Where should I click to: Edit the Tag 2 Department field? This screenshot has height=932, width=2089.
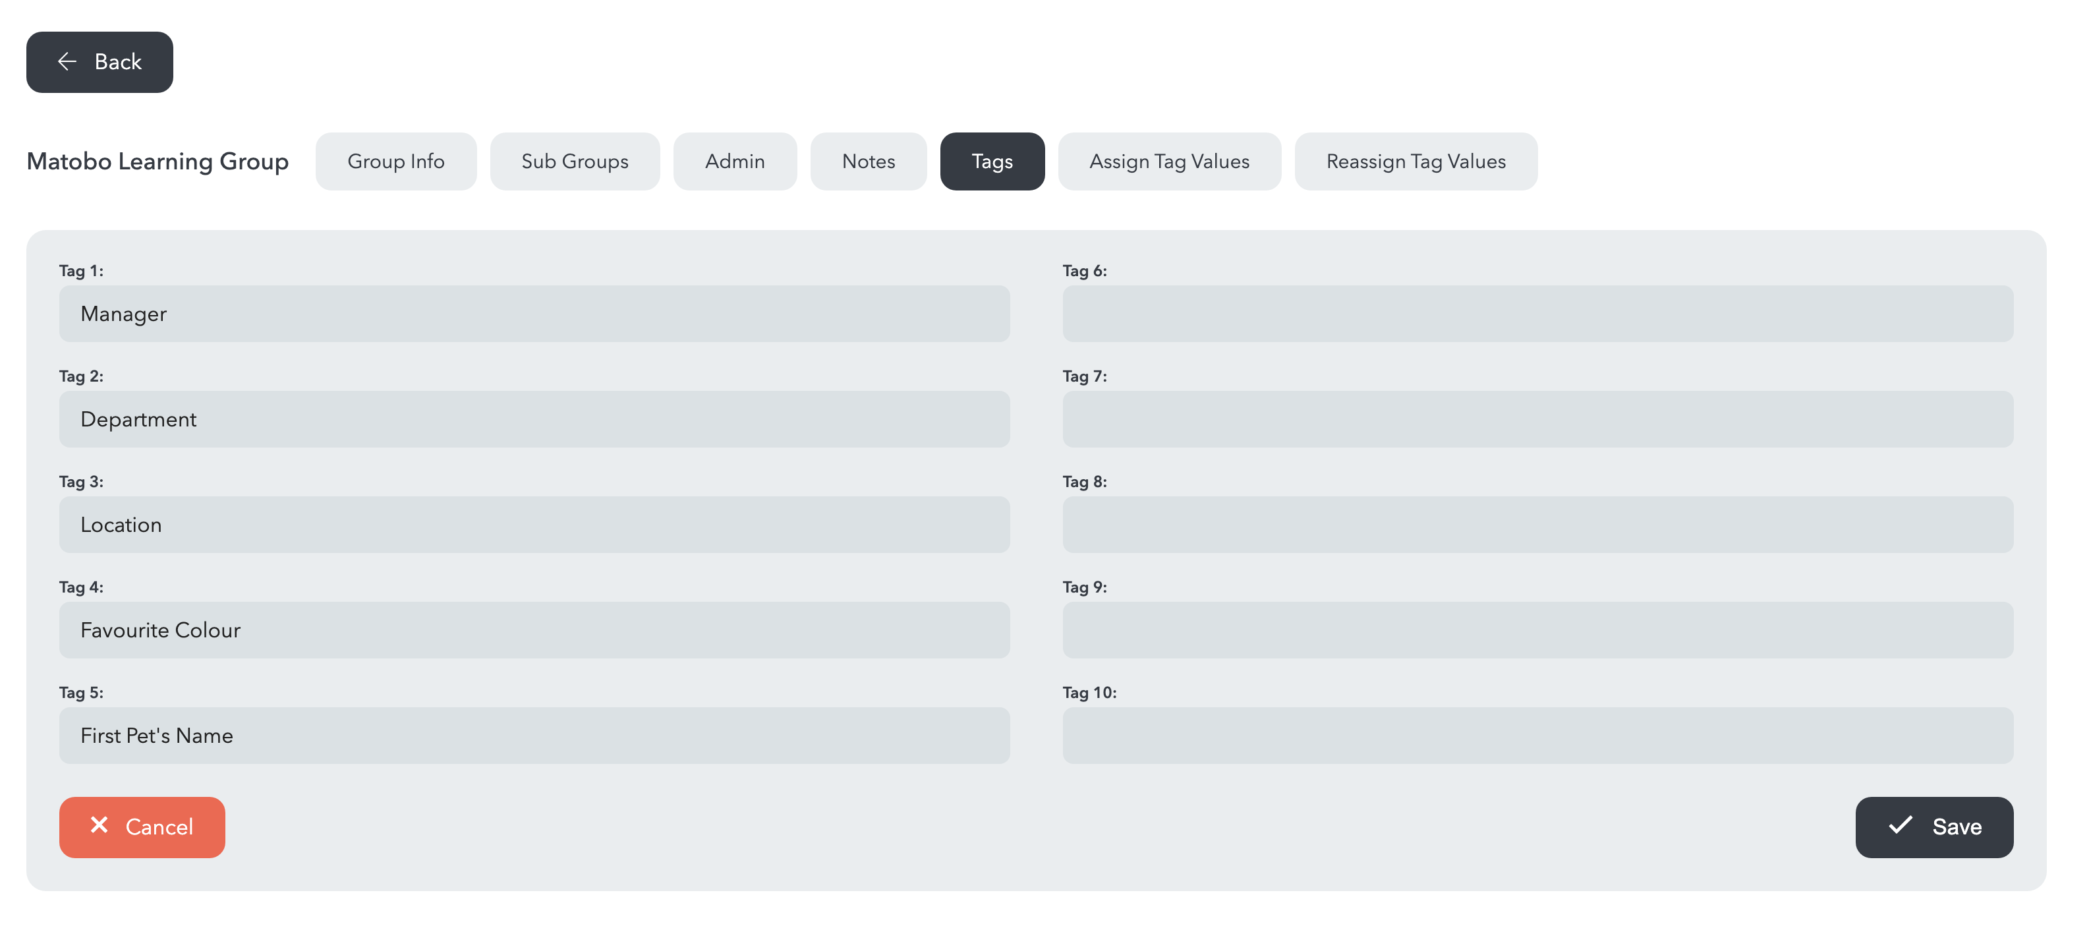[534, 419]
